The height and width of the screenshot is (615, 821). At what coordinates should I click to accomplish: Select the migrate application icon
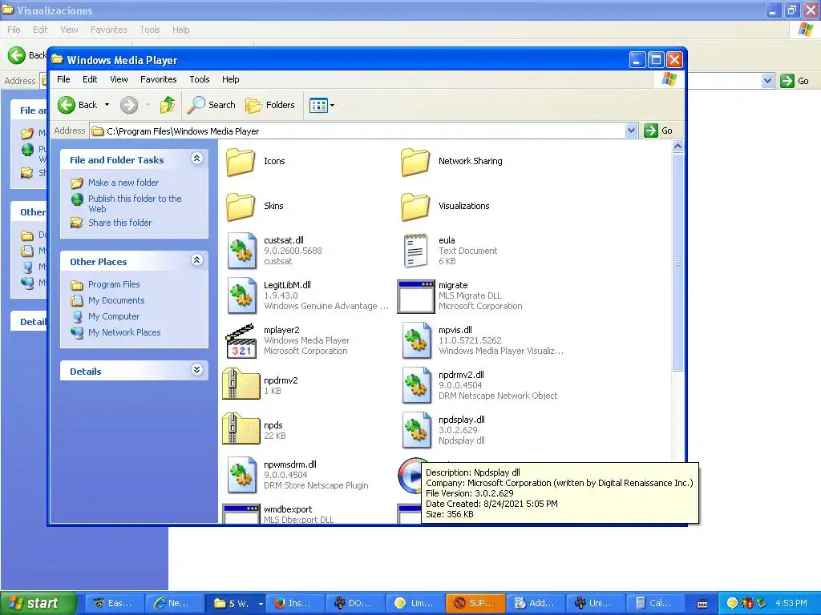[416, 296]
